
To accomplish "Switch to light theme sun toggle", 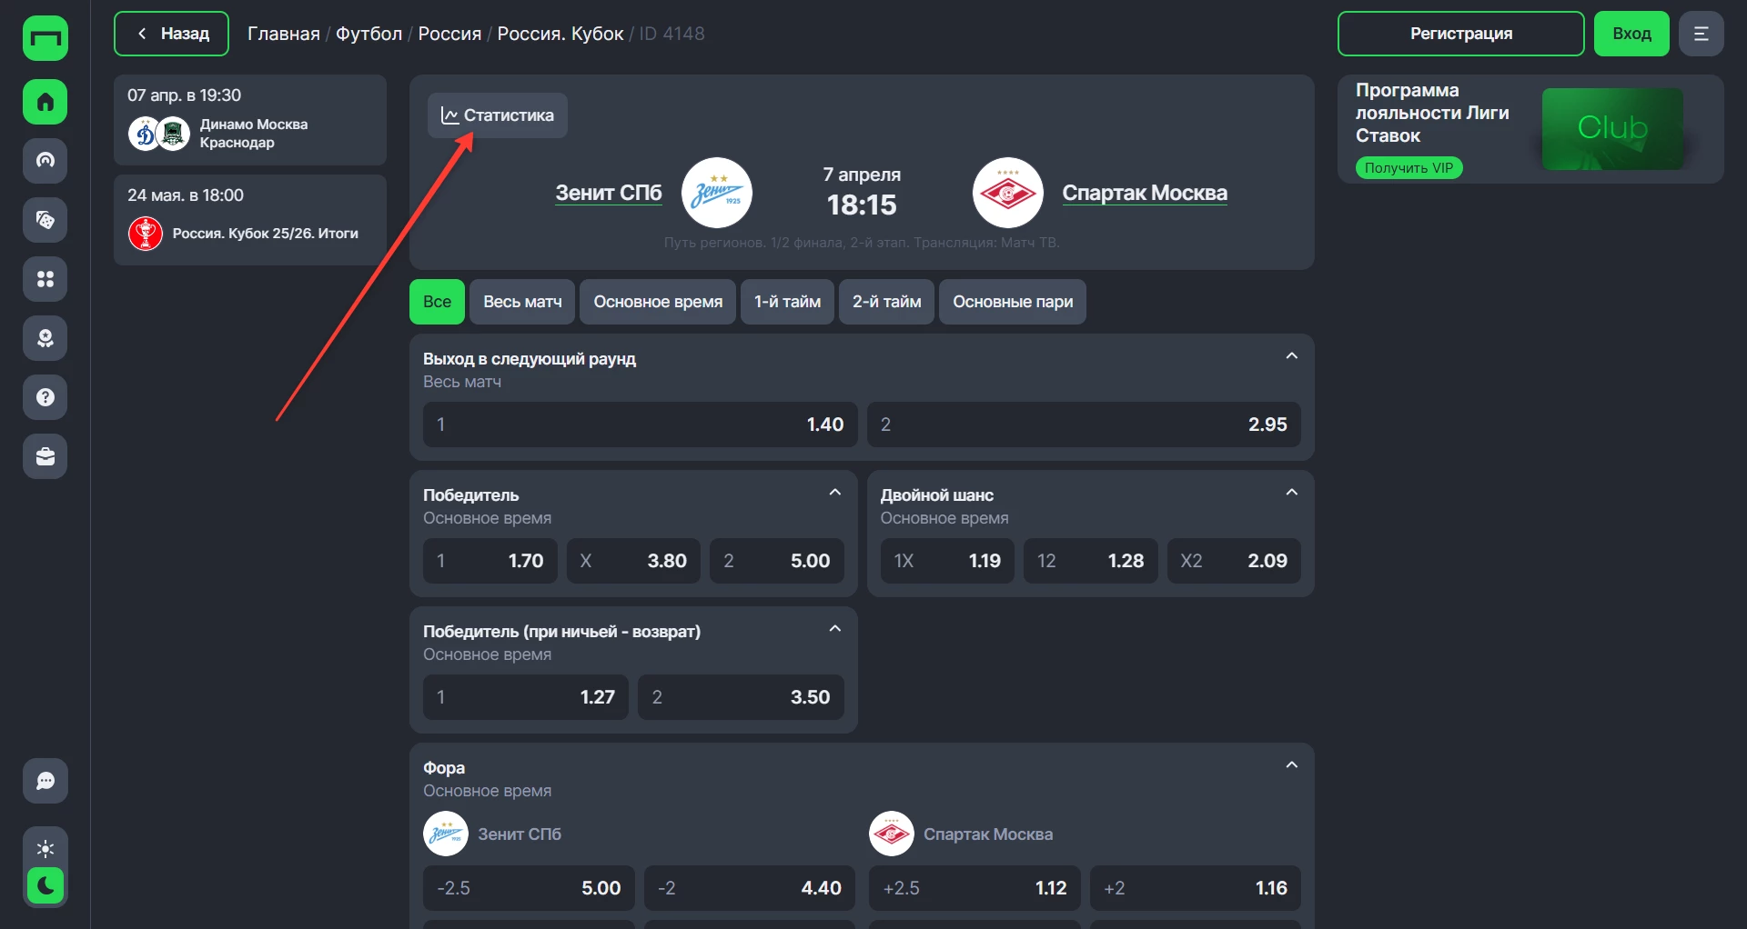I will (x=45, y=849).
